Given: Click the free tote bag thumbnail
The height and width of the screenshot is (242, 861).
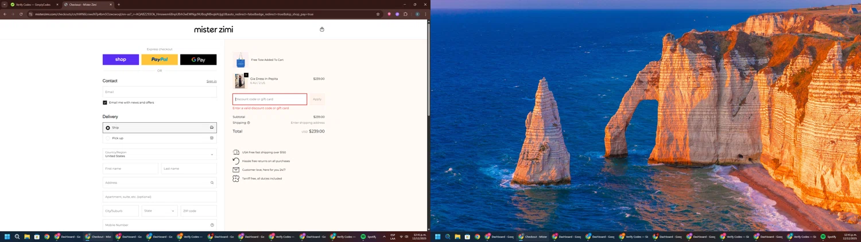Looking at the screenshot, I should click(241, 60).
